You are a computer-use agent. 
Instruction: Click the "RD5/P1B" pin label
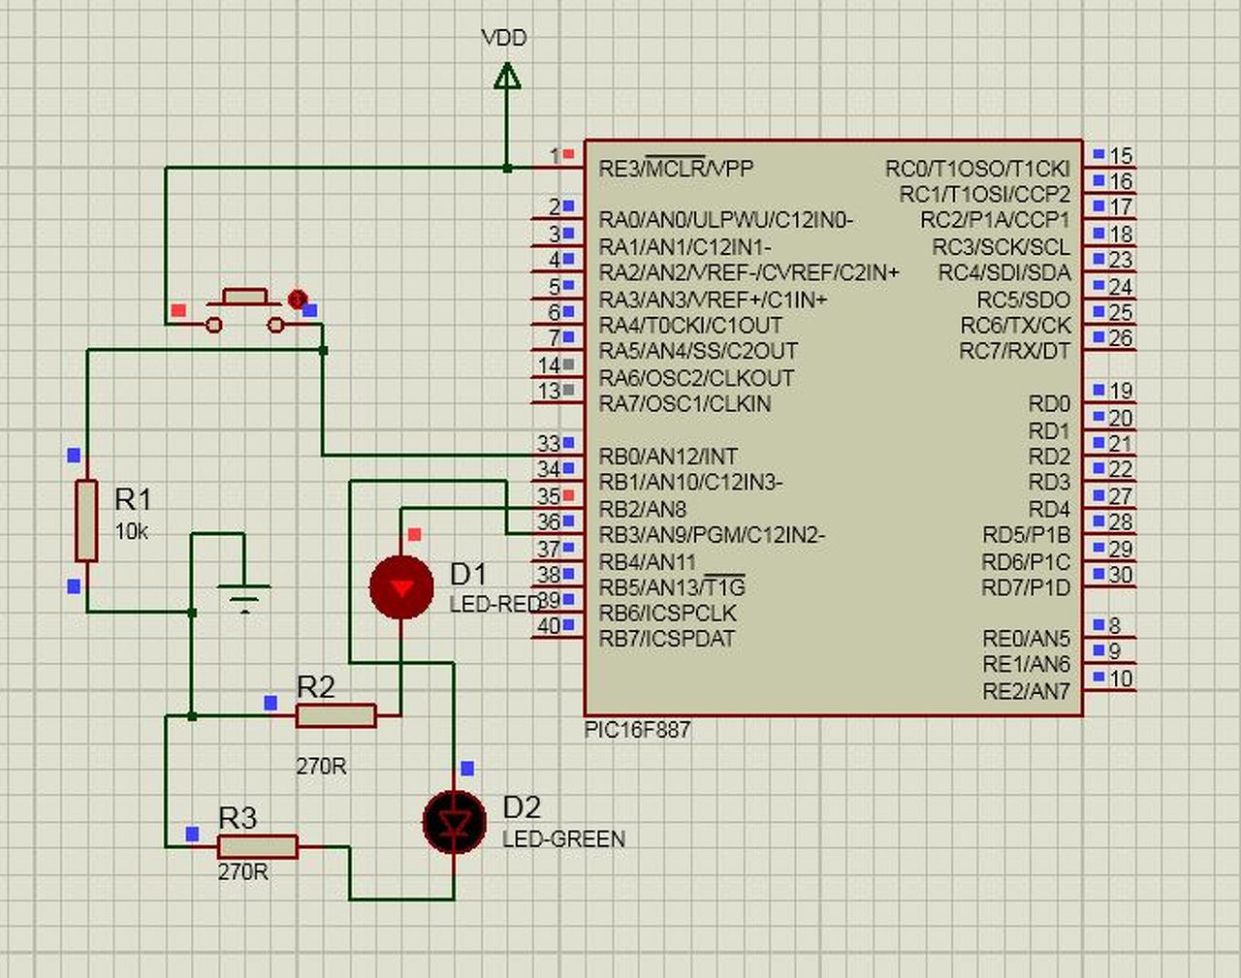1027,535
